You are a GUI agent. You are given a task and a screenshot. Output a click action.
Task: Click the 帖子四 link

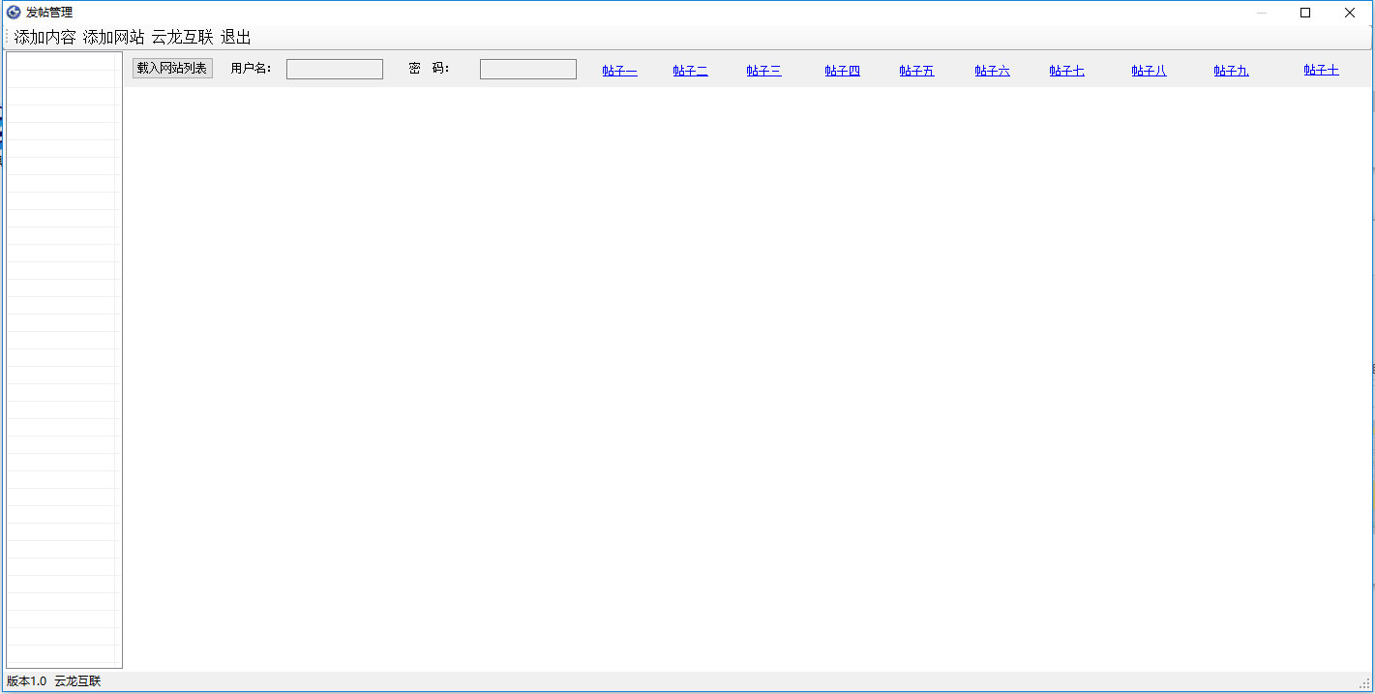click(842, 71)
